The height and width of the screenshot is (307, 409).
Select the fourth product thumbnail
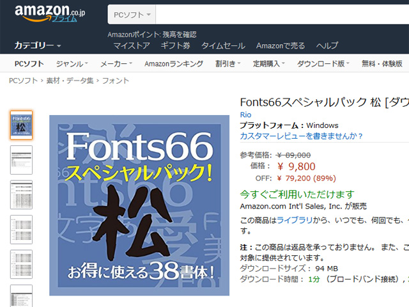point(21,230)
